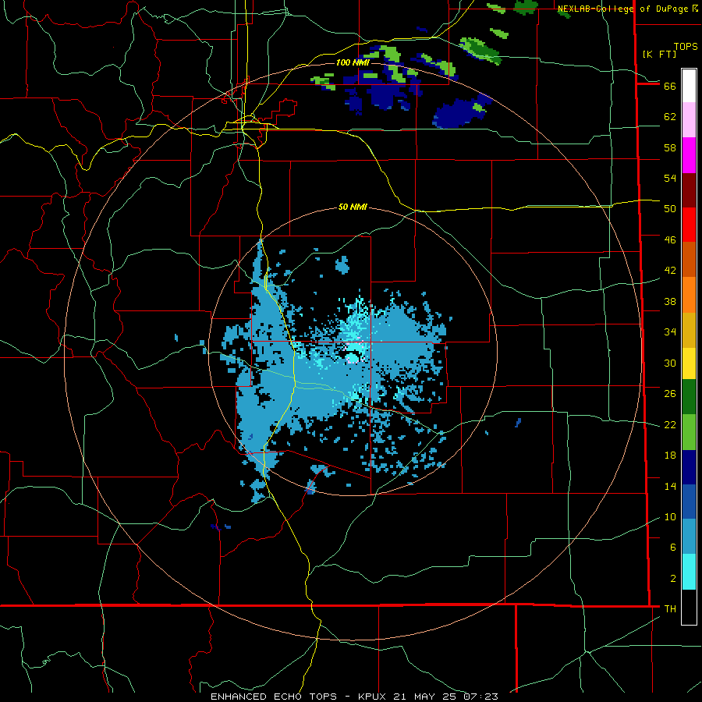Click the dark red swatch near 54
Screen dimensions: 702x702
689,190
